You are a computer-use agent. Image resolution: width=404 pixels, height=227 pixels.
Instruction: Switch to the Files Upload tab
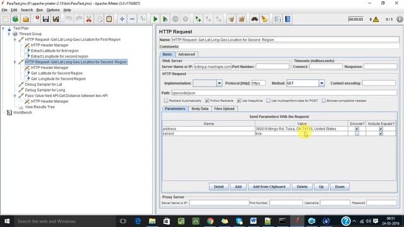click(x=224, y=108)
